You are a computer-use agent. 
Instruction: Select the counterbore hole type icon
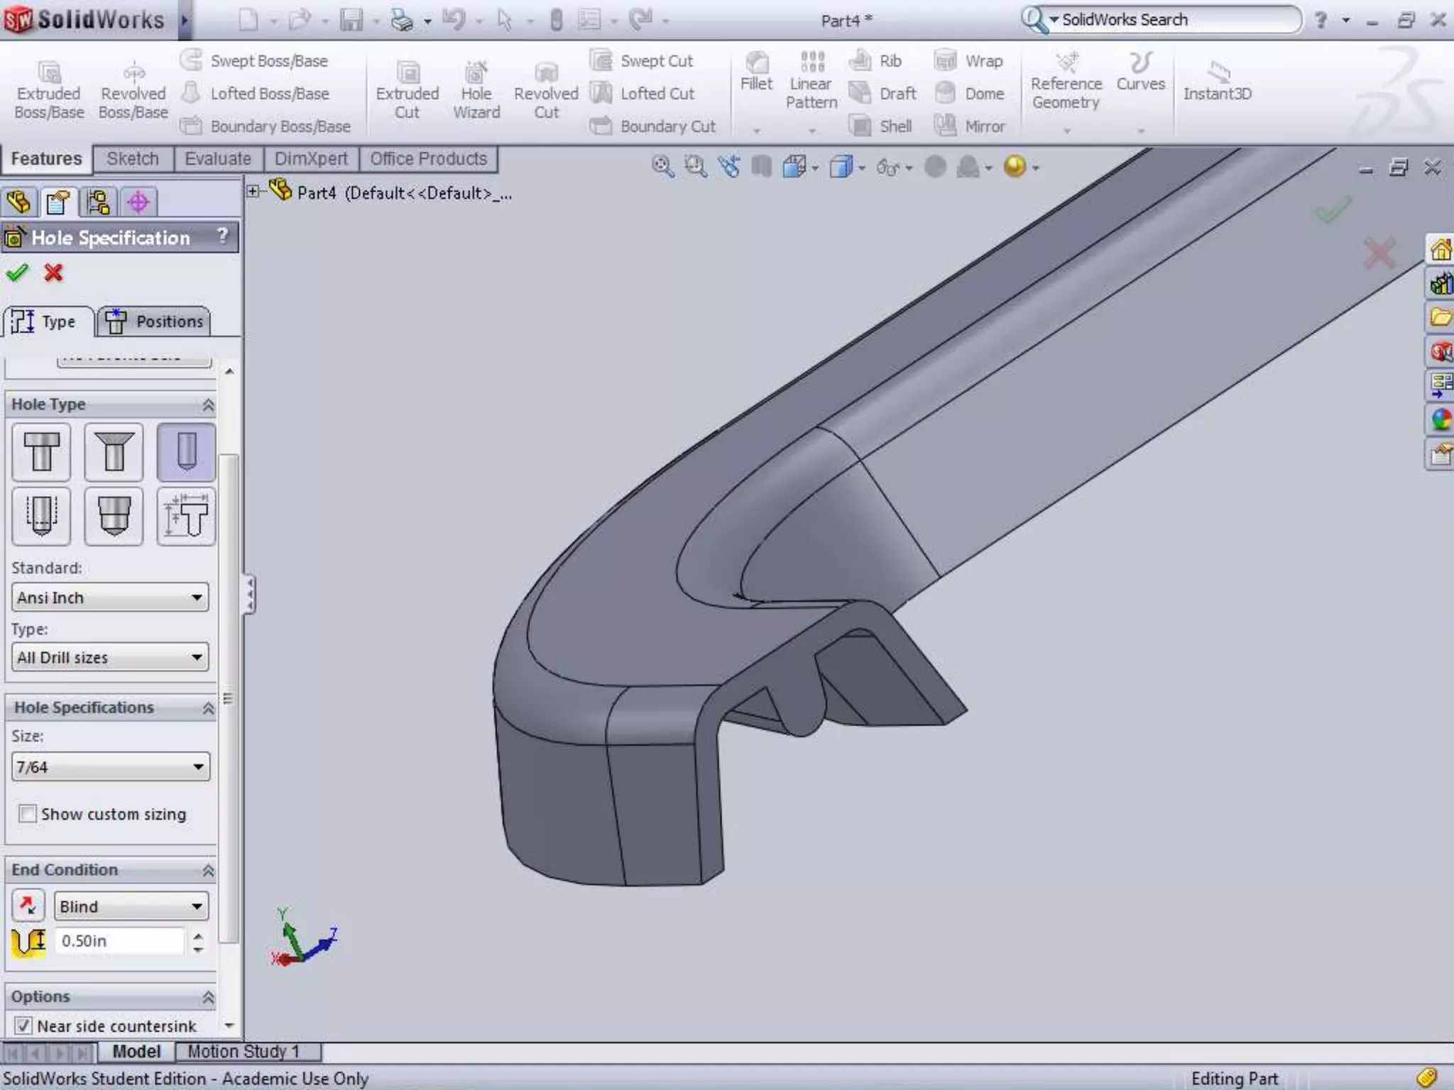click(x=41, y=452)
